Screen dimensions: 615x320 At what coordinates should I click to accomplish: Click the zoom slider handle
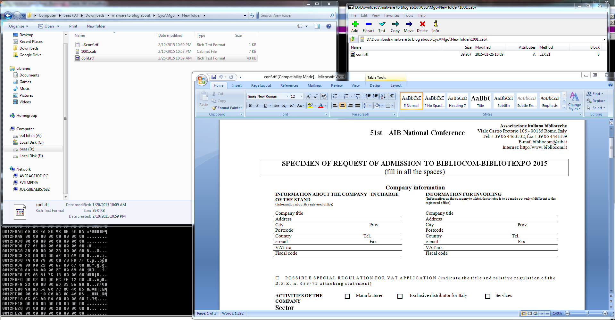587,313
